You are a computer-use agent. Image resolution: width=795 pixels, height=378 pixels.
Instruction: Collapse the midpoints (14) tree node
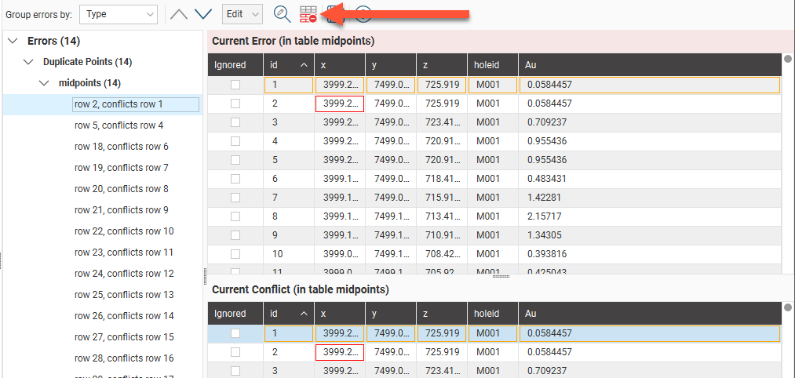coord(45,83)
